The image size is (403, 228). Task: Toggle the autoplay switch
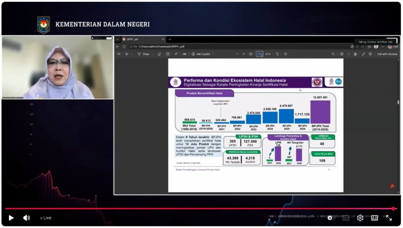coord(330,218)
